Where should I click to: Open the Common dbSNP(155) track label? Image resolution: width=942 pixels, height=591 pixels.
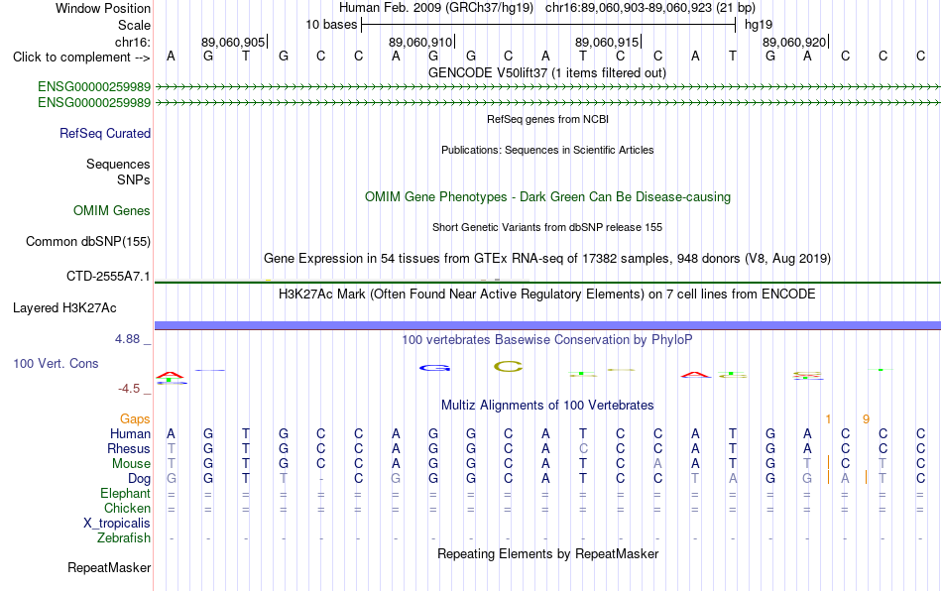[87, 241]
